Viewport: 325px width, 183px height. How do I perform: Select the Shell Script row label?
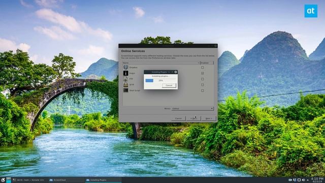pyautogui.click(x=135, y=90)
